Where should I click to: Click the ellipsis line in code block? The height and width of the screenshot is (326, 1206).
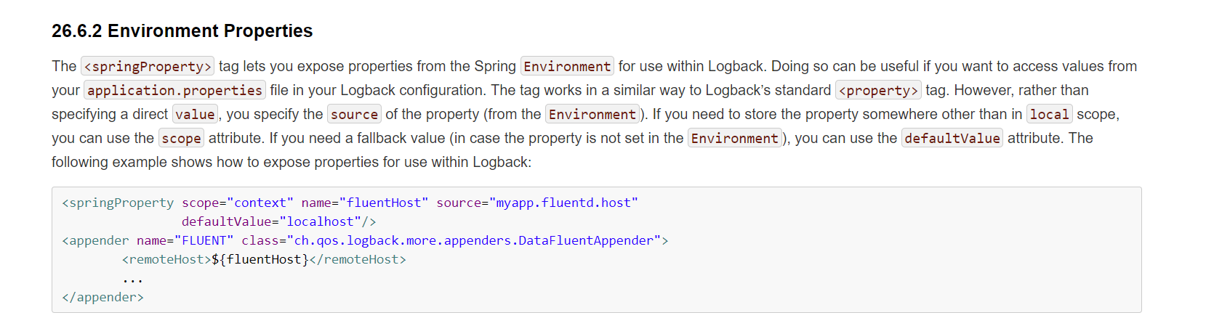[x=132, y=280]
